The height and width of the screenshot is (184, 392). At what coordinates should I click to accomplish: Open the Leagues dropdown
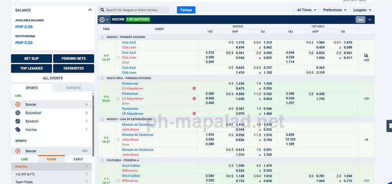coord(362,10)
